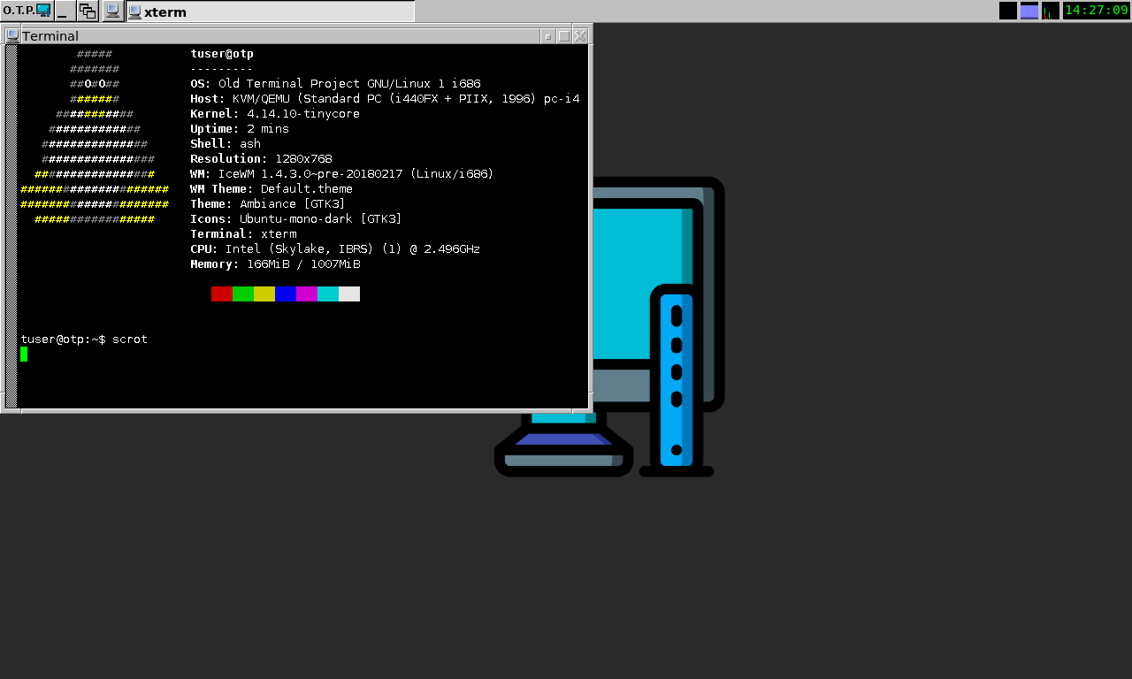Open the window list icon in taskbar
The height and width of the screenshot is (679, 1132).
point(88,11)
